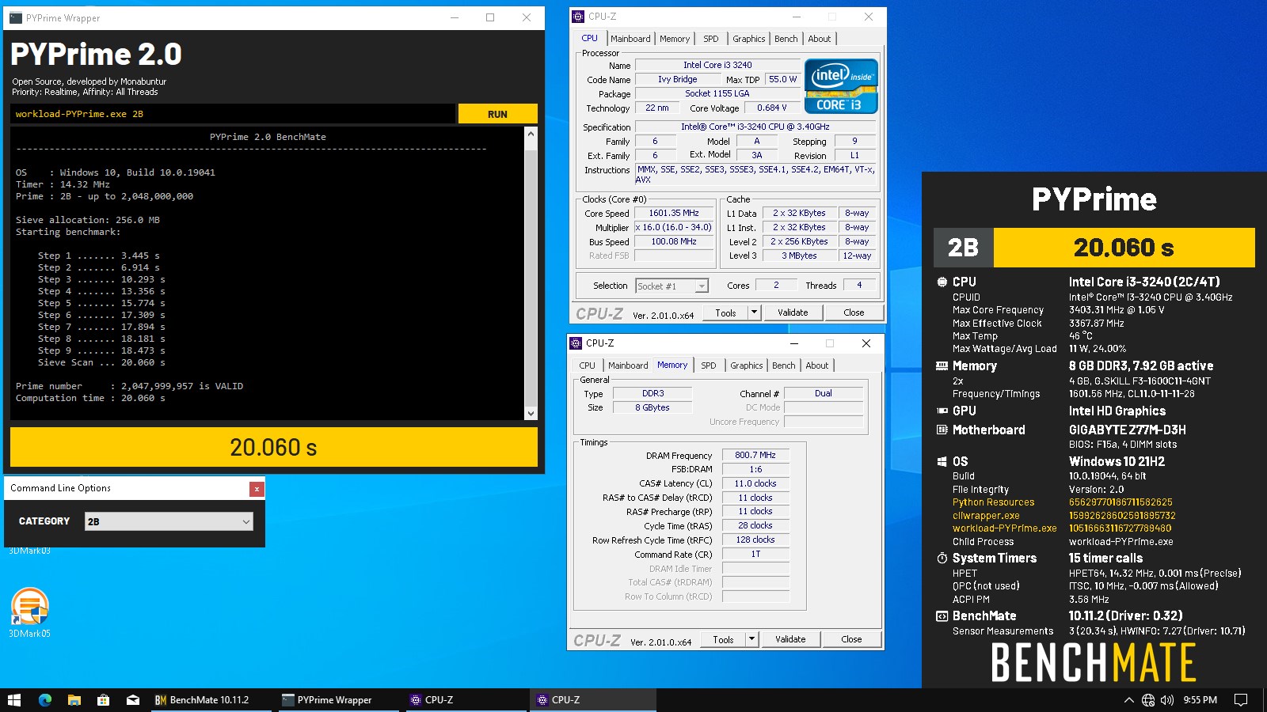Click the Memory icon in BenchMate panel
The height and width of the screenshot is (712, 1267).
click(x=942, y=366)
